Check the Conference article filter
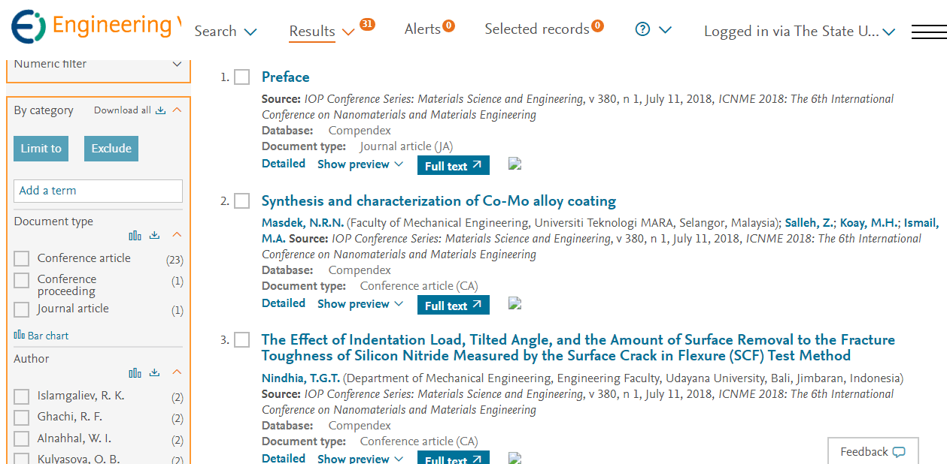947x464 pixels. 22,259
